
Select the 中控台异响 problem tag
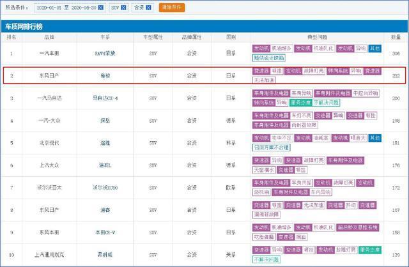(x=366, y=93)
